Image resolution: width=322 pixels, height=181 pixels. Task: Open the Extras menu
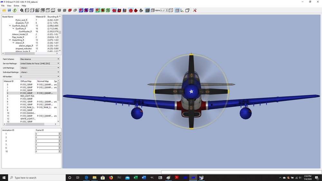[x=16, y=6]
